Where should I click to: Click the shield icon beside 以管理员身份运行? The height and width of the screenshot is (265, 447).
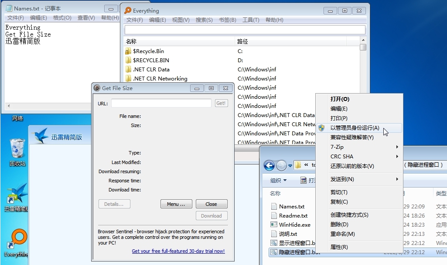coord(321,128)
